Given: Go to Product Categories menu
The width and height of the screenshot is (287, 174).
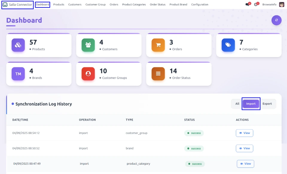Looking at the screenshot, I should [134, 4].
